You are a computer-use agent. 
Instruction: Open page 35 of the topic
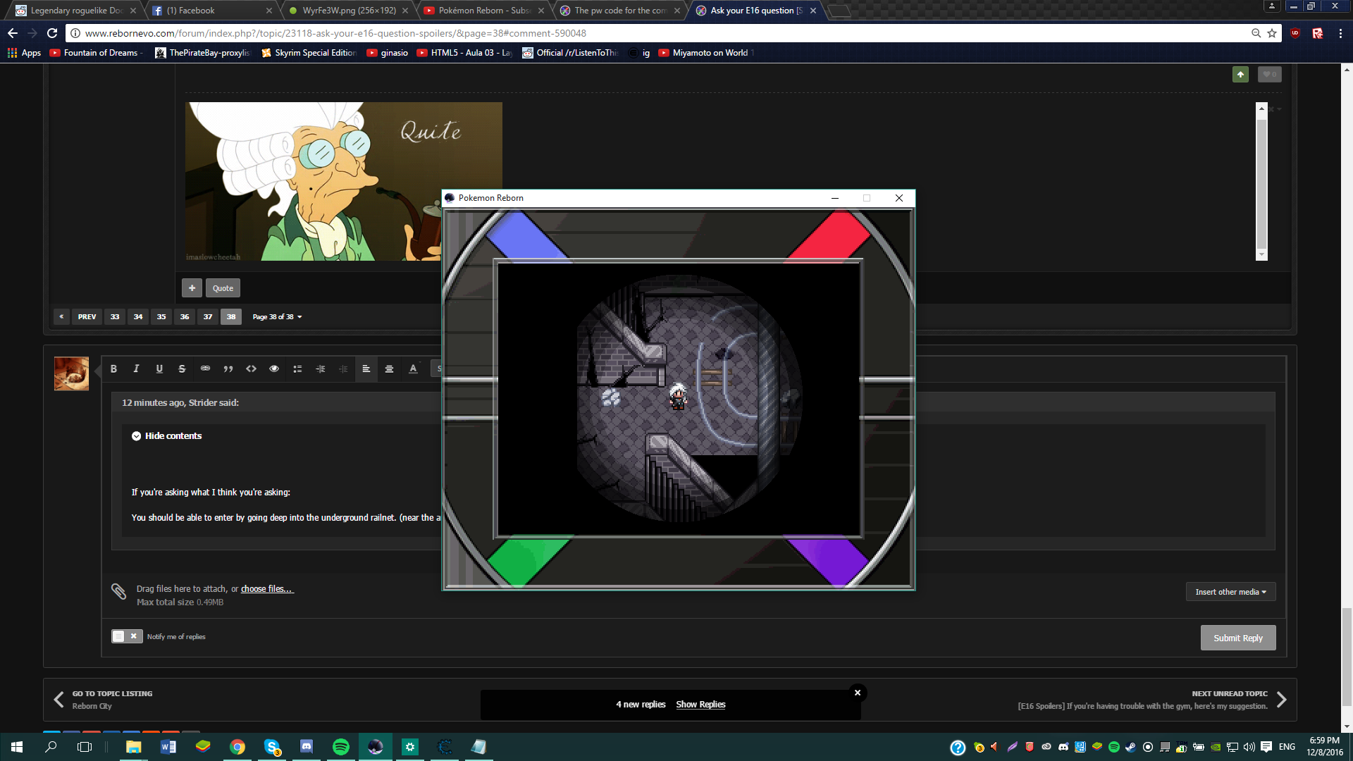point(161,316)
